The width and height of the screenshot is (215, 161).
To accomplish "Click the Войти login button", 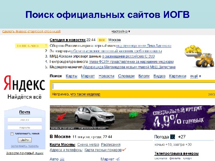I will pos(25,140).
